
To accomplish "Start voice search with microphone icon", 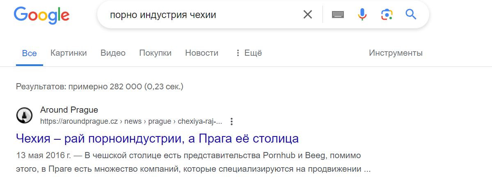I will [362, 14].
